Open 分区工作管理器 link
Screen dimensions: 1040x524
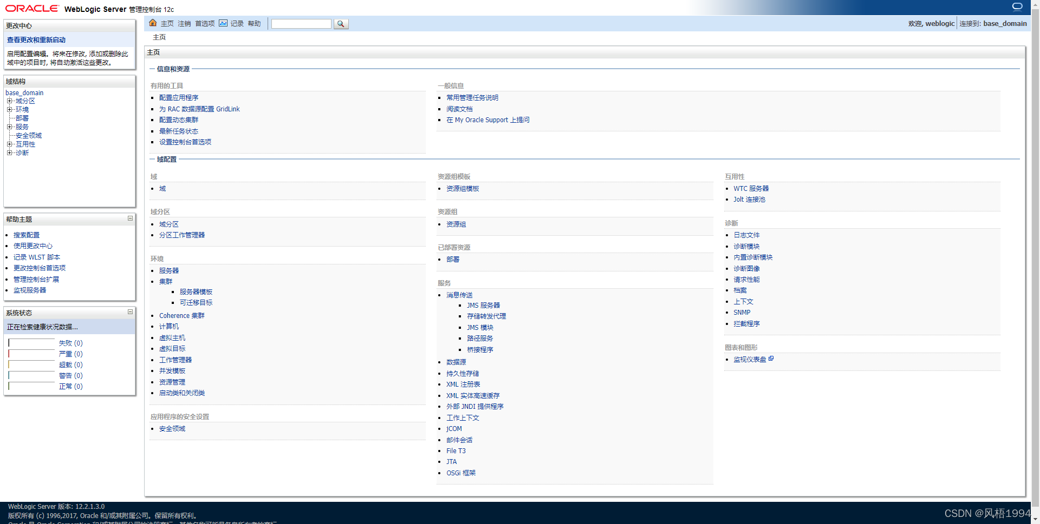tap(182, 235)
